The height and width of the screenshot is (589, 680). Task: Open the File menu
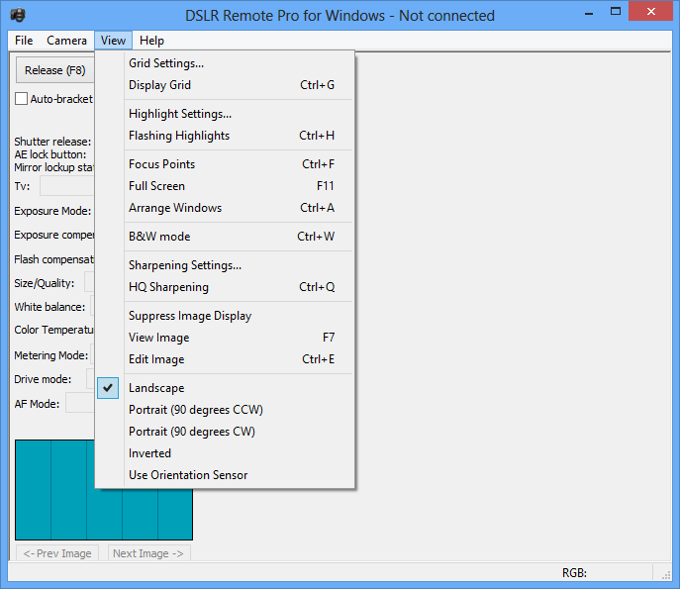(24, 41)
